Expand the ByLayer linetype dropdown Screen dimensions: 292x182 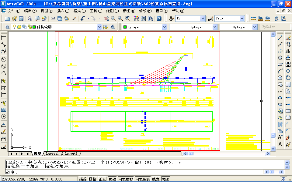pos(215,27)
